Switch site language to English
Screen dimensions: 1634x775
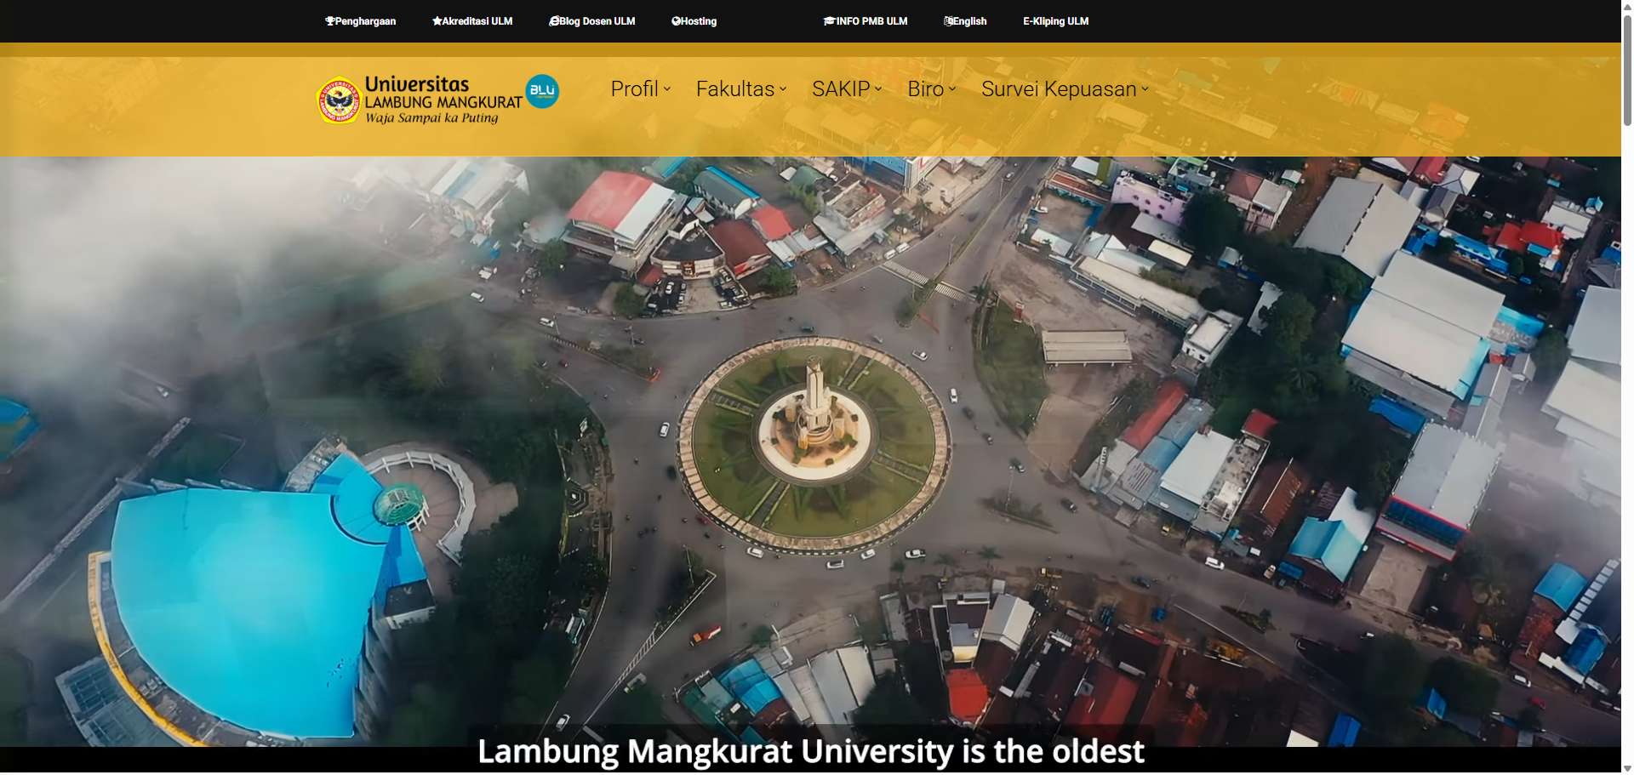point(965,21)
